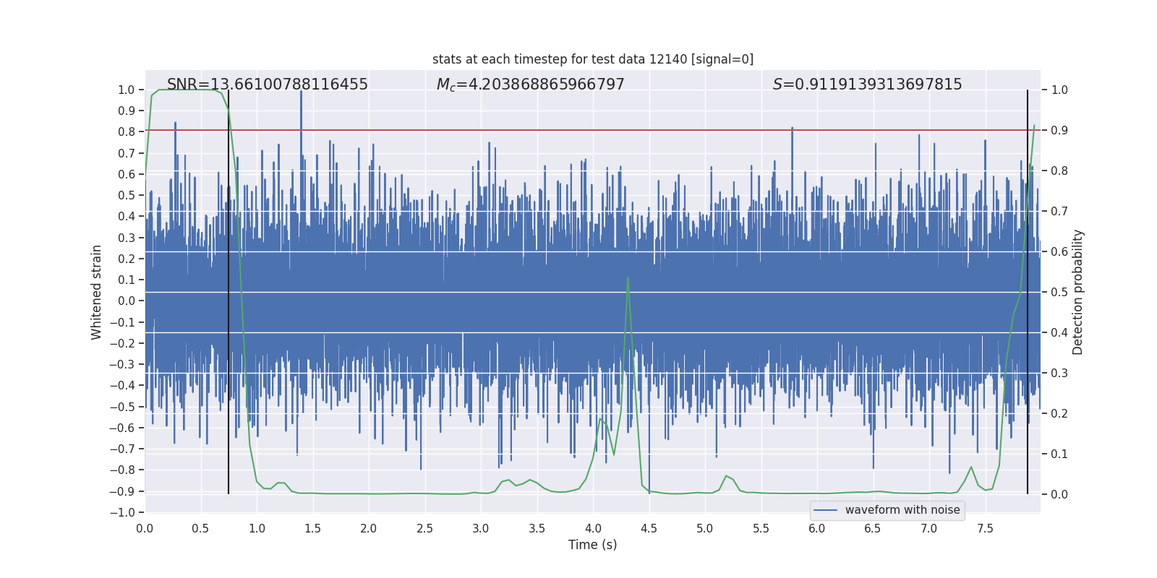This screenshot has height=578, width=1157.
Task: Click the 0.9 tick on detection probability axis
Action: [x=1059, y=131]
